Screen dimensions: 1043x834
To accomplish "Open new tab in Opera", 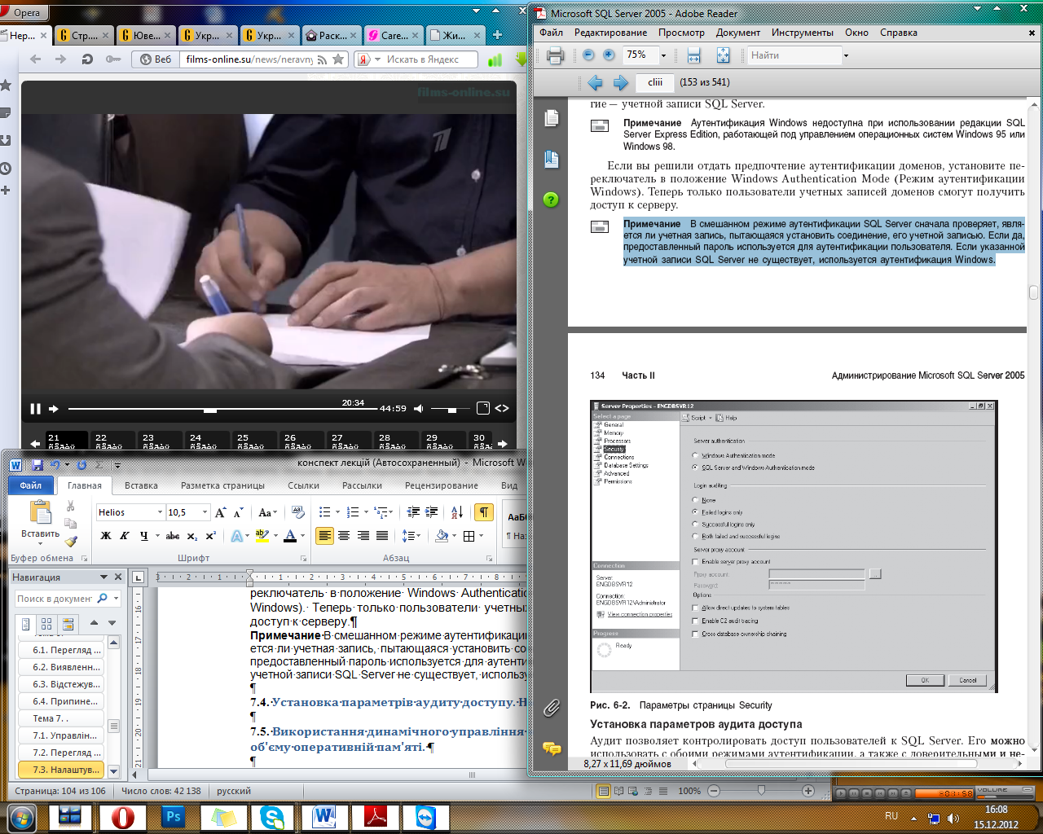I will tap(497, 35).
